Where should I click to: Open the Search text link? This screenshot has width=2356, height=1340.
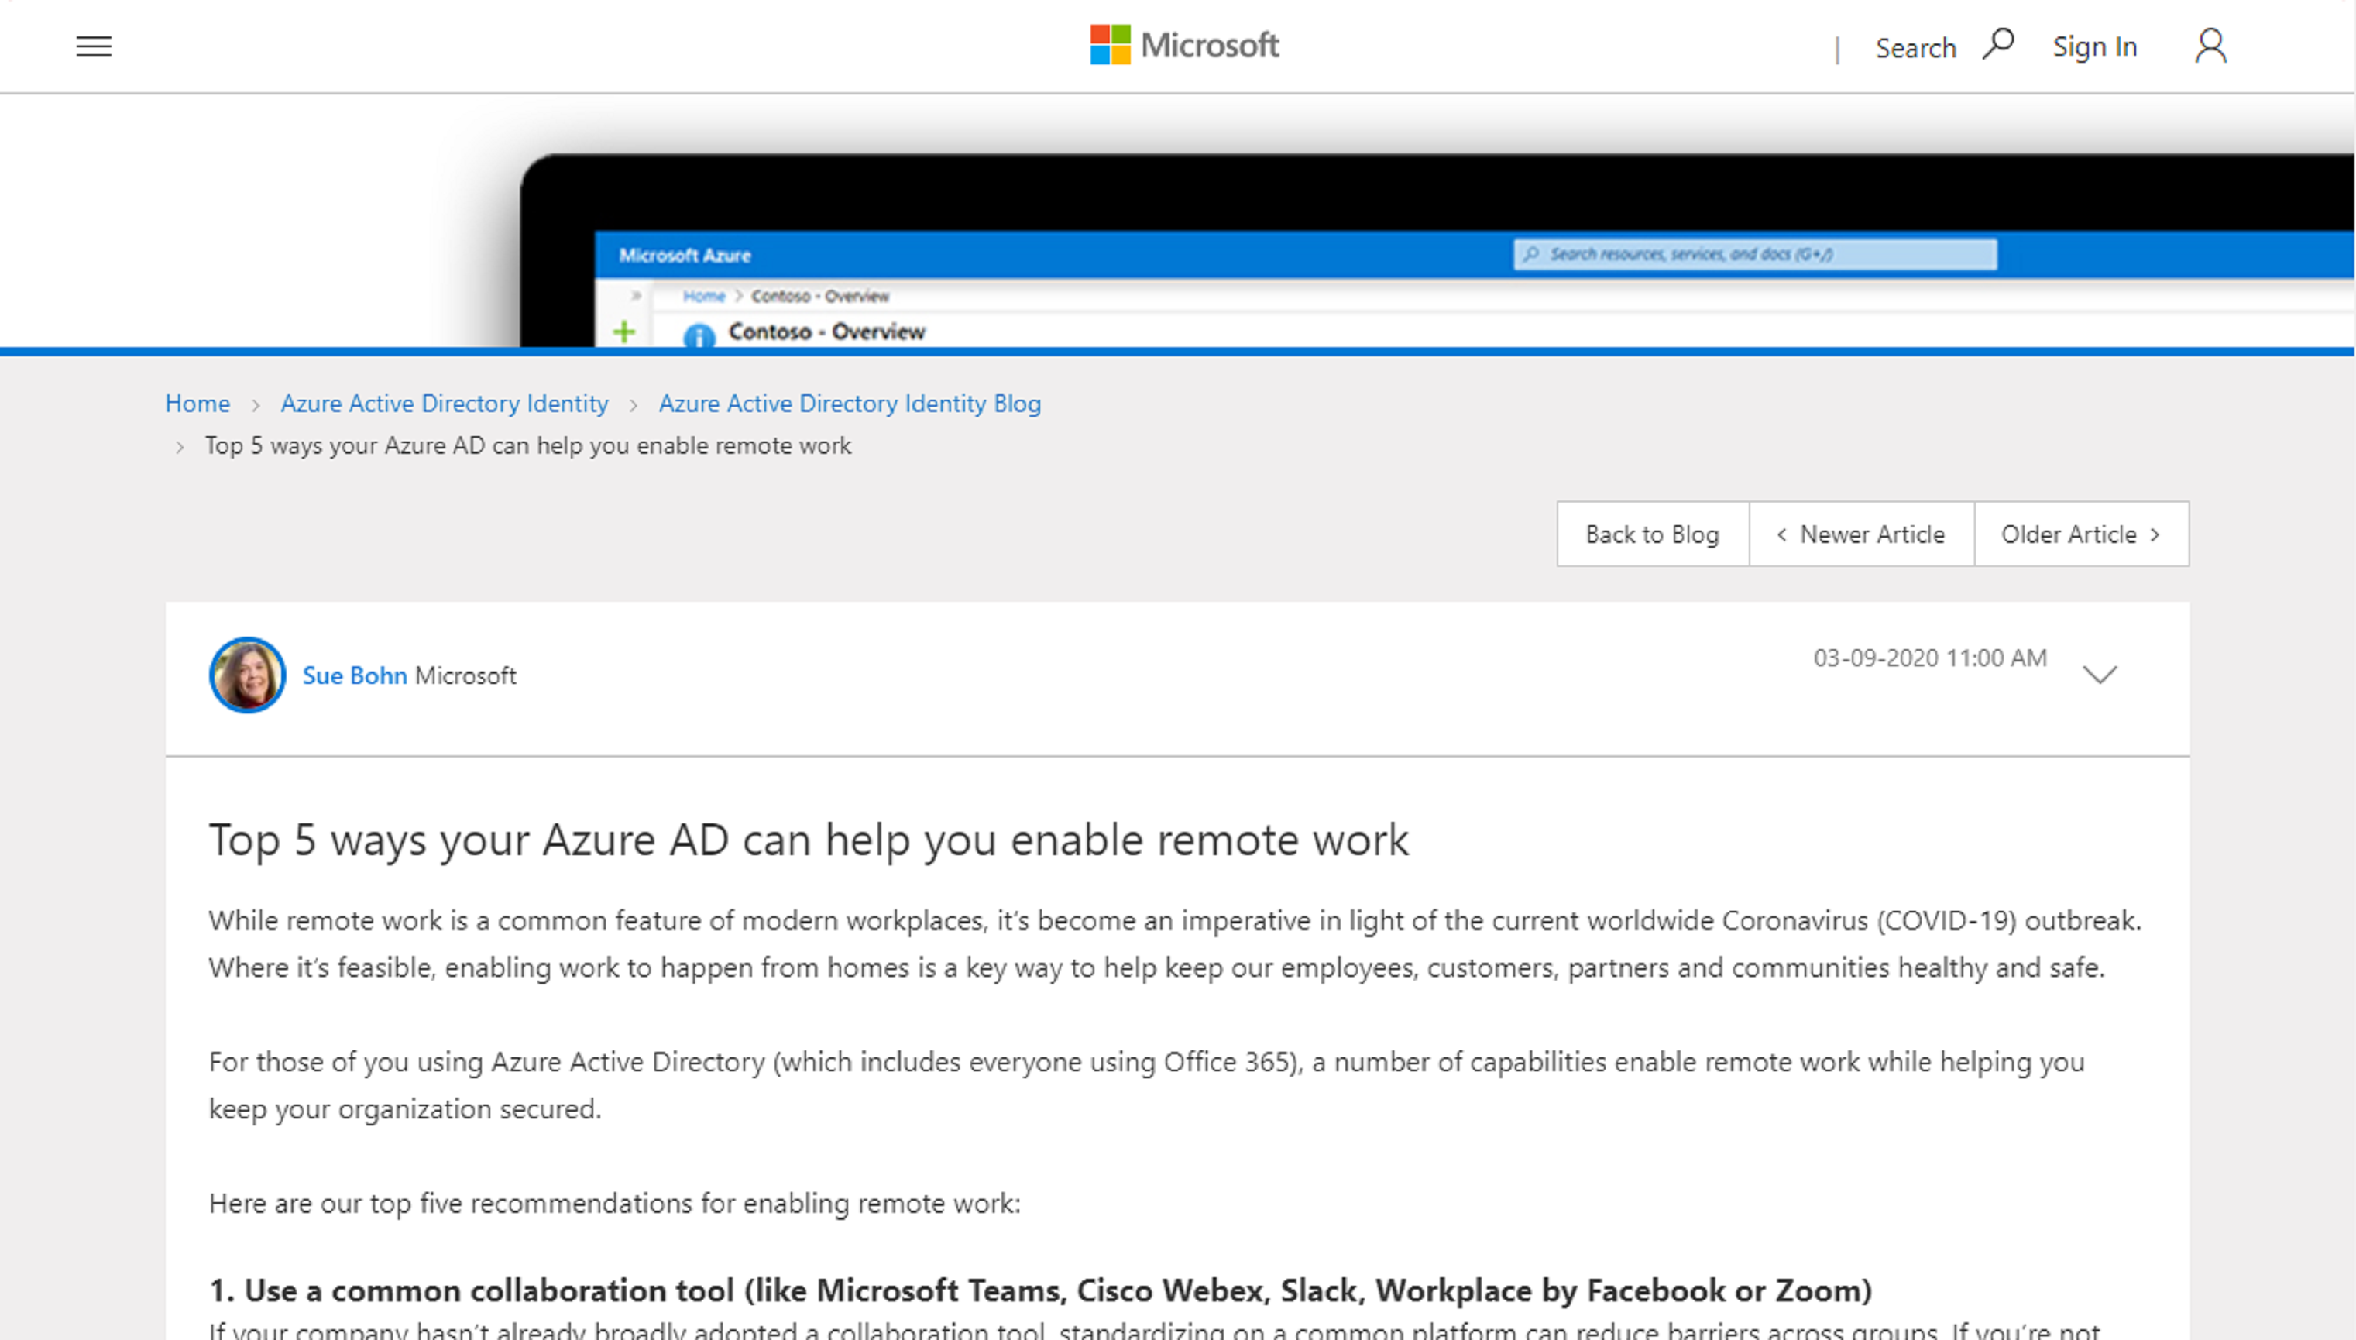pyautogui.click(x=1915, y=48)
